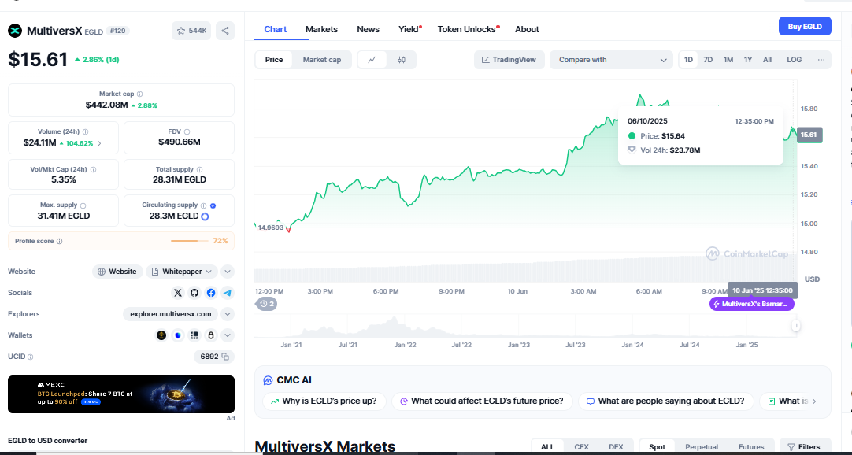Expand the wallets list chevron
Screen dimensions: 852x455
point(228,335)
